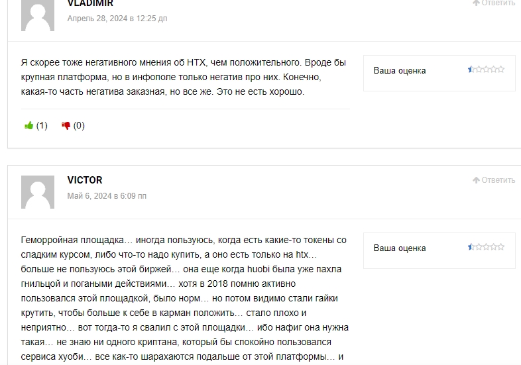
Task: Click the up-arrow icon next to Victor's Ответить
Action: point(476,180)
